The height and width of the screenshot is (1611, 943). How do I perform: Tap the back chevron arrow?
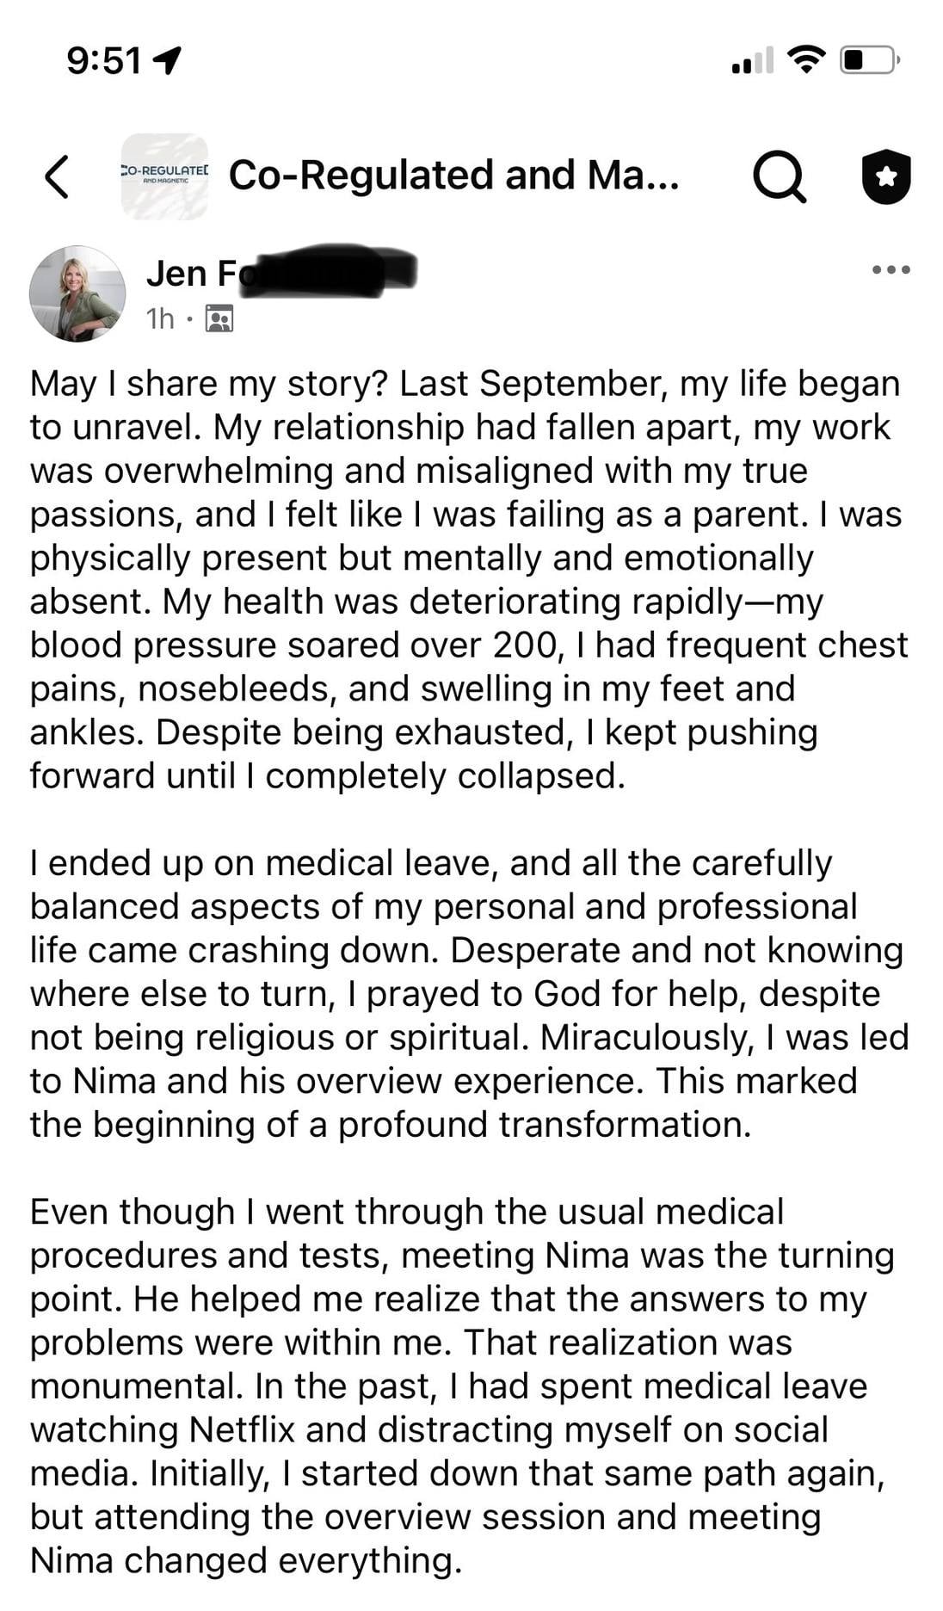click(57, 176)
